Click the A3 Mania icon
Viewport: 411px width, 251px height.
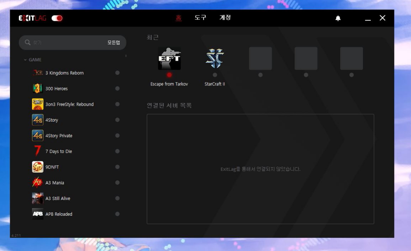(x=37, y=182)
